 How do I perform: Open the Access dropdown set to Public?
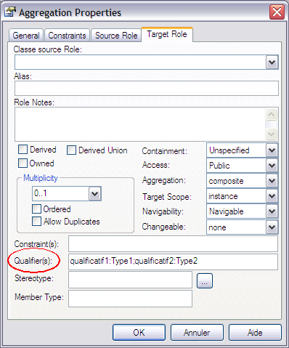click(272, 166)
